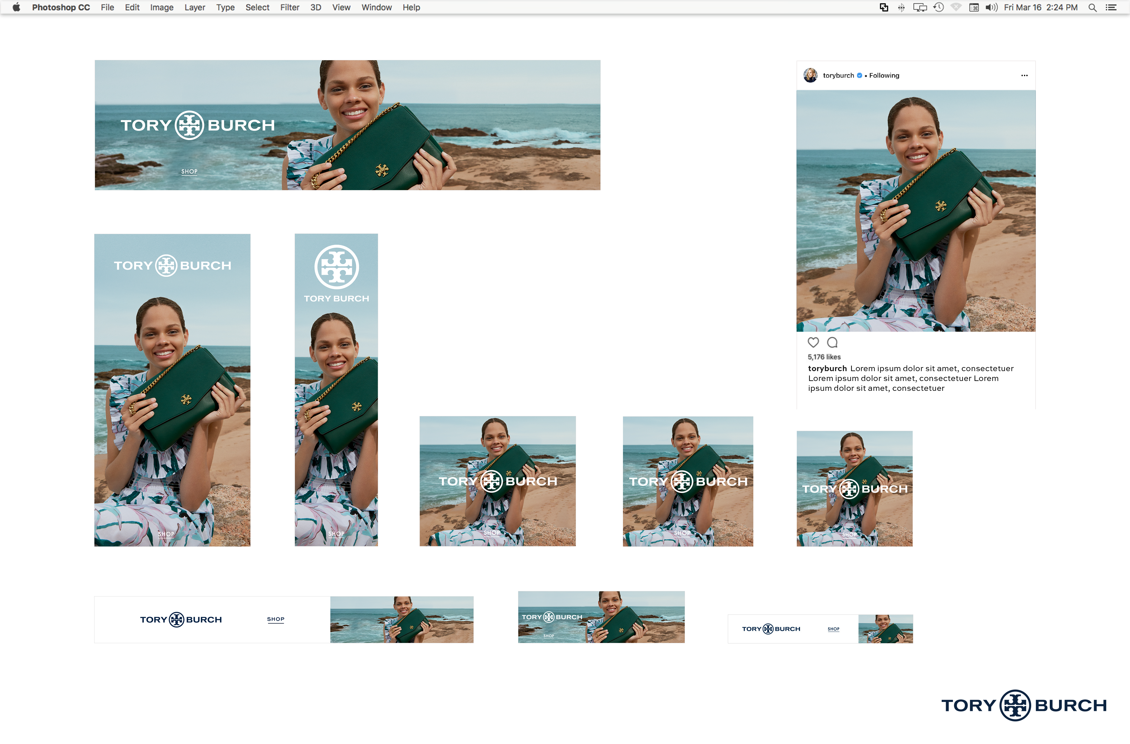Click the toryburch profile avatar
This screenshot has height=744, width=1130.
coord(810,75)
